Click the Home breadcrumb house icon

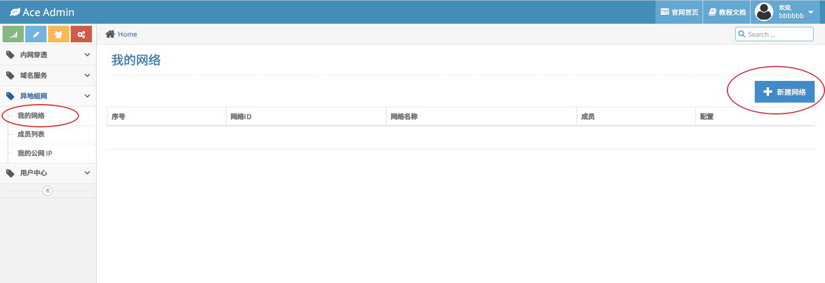tap(110, 34)
